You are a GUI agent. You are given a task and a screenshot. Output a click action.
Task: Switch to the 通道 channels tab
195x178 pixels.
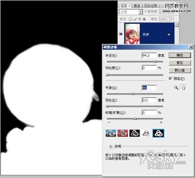click(137, 6)
